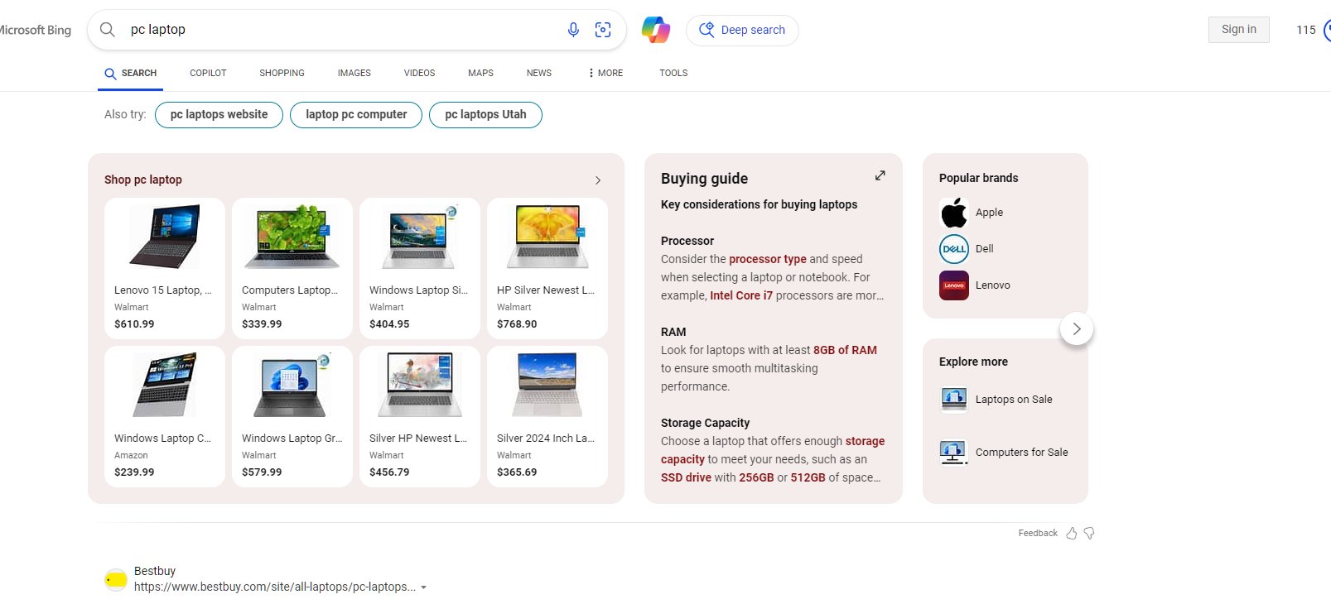
Task: Follow the 'processor type' link
Action: (768, 259)
